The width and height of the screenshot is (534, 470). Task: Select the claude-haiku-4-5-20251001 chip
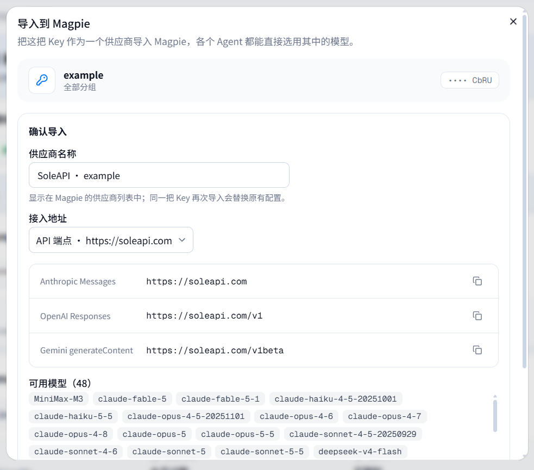336,399
